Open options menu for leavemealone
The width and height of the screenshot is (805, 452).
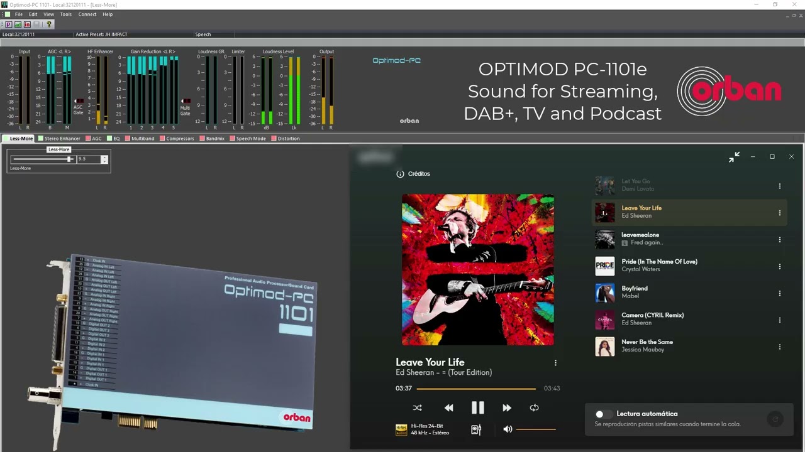click(780, 240)
